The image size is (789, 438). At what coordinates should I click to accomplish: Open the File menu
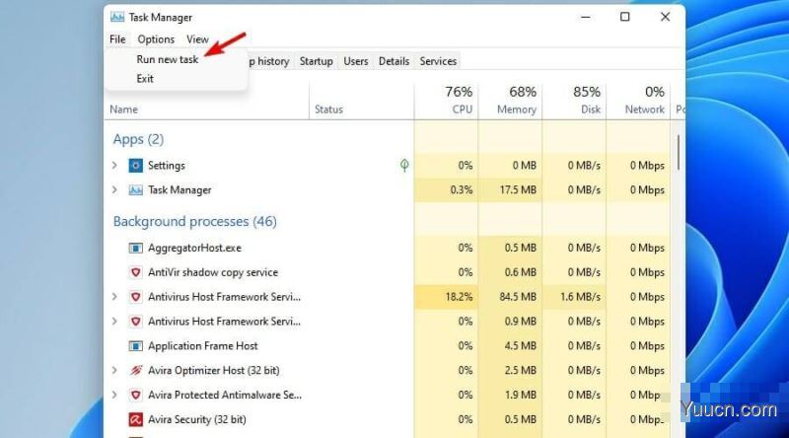pos(117,39)
